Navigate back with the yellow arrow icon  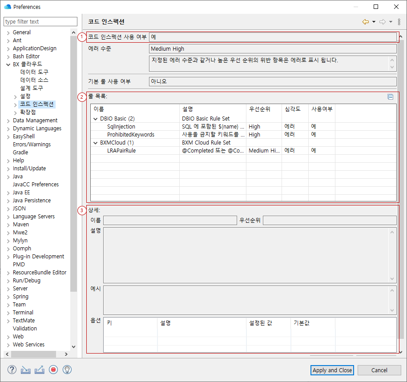point(366,22)
